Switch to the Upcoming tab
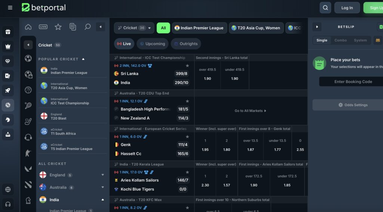Viewport: 383px width, 212px height. pyautogui.click(x=153, y=44)
